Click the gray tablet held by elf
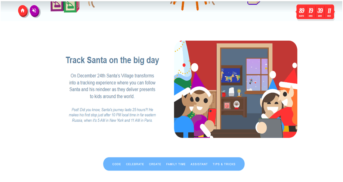The image size is (343, 182). [x=271, y=128]
